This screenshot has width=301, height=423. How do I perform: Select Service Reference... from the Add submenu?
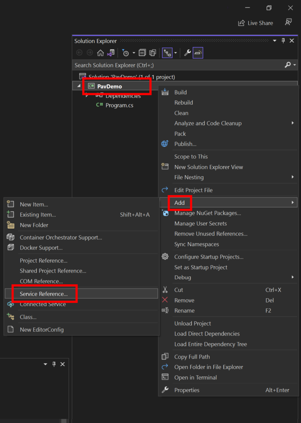click(x=44, y=294)
